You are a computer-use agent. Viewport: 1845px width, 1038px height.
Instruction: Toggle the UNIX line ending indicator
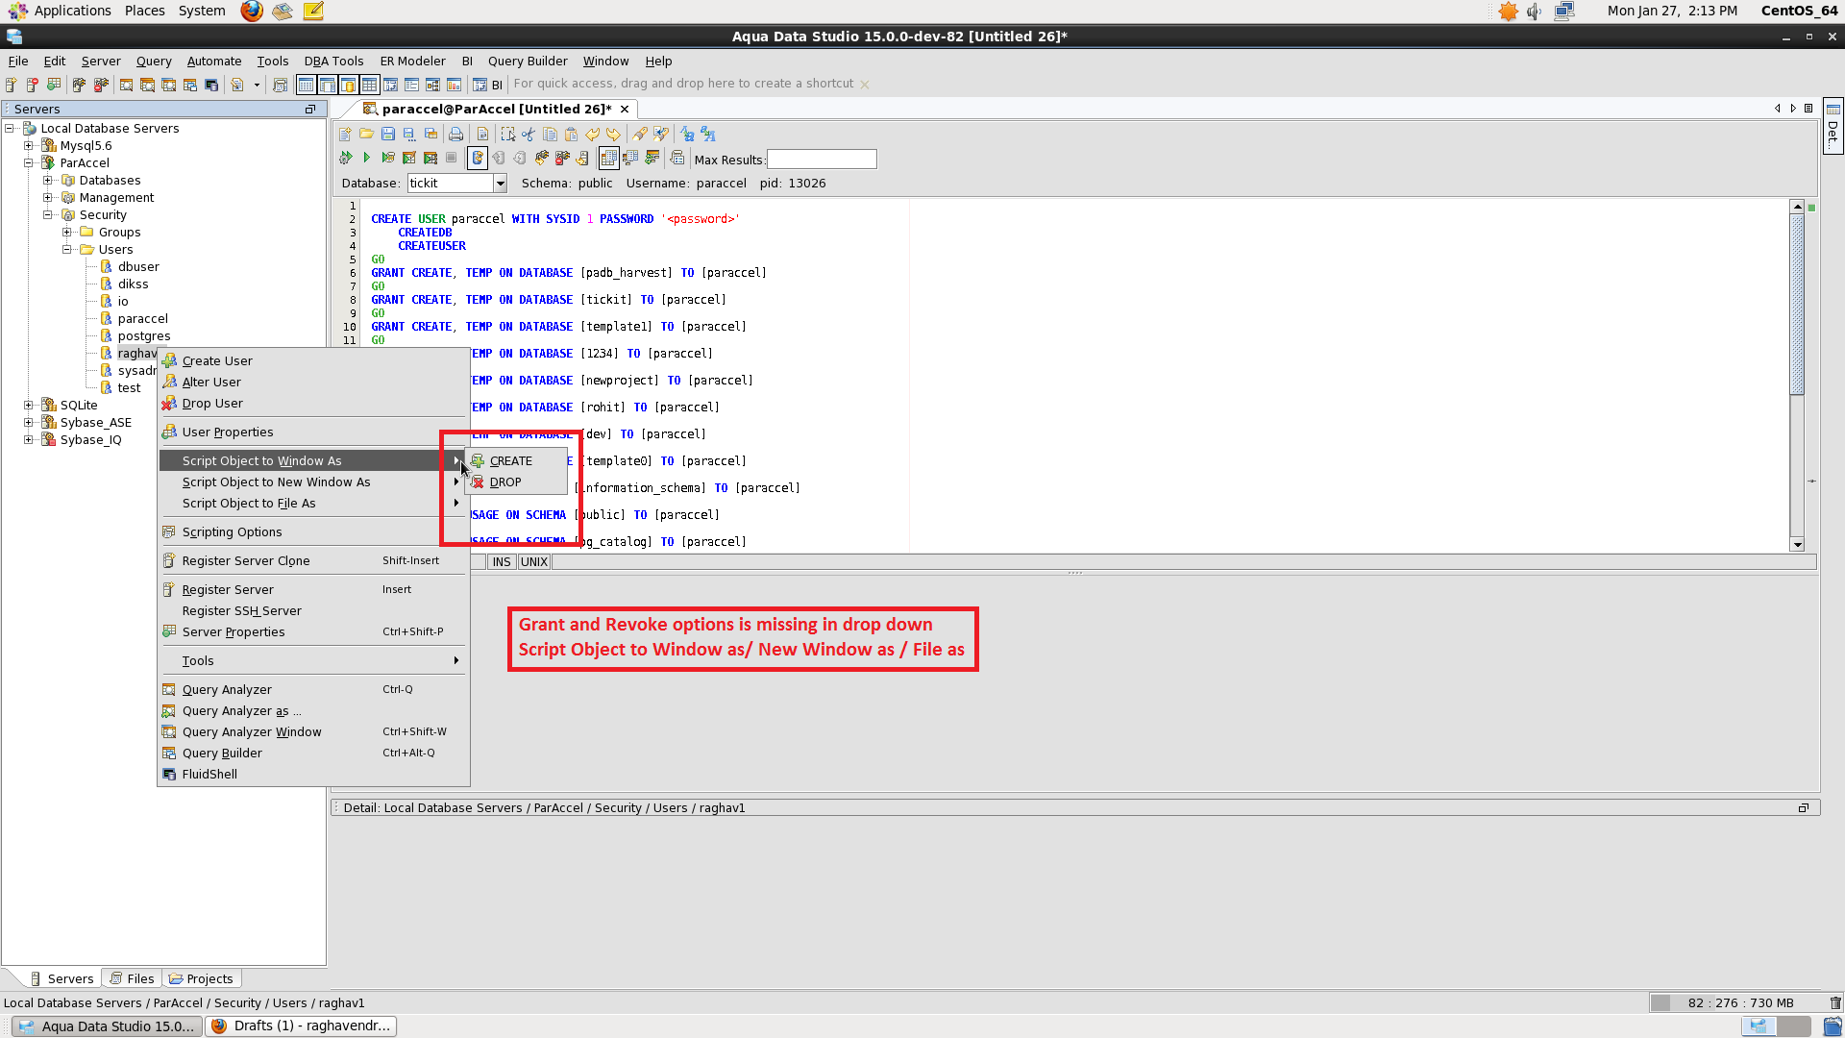pos(534,562)
